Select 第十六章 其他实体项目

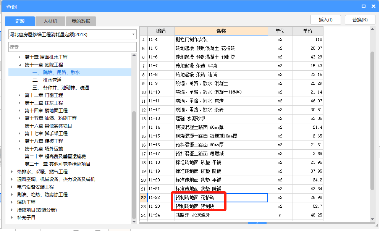point(48,126)
